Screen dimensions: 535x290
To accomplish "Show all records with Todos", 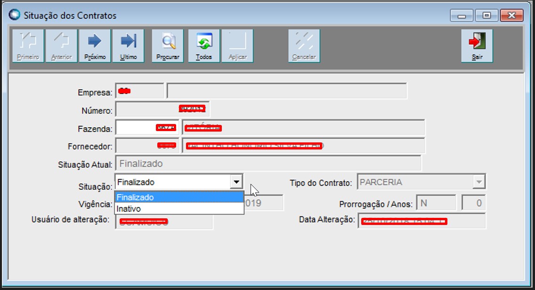I will (x=204, y=46).
